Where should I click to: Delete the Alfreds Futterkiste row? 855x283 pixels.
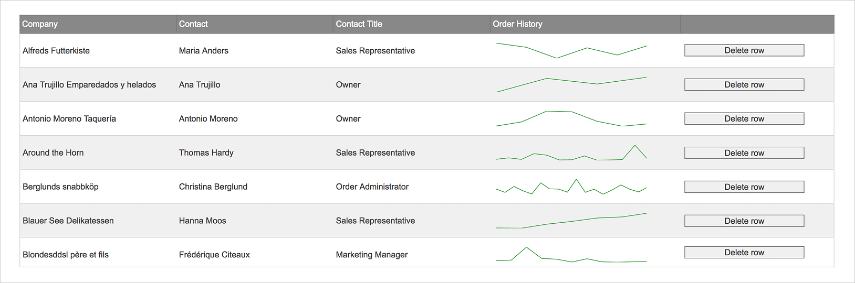744,50
